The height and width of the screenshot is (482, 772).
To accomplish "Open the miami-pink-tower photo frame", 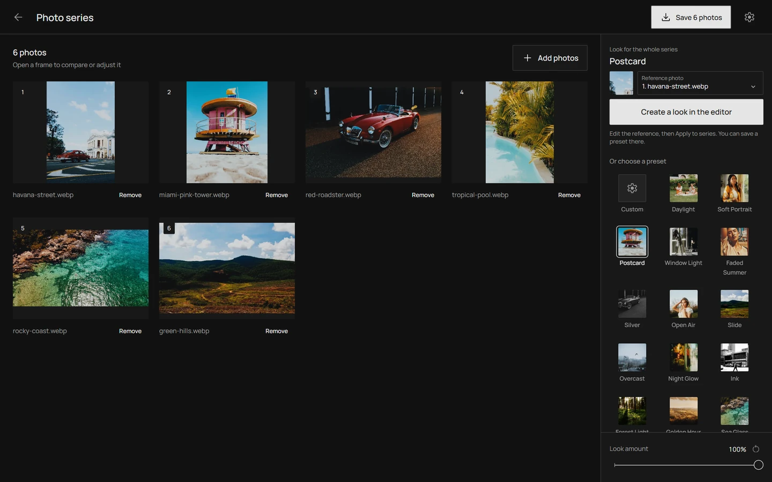I will (227, 132).
